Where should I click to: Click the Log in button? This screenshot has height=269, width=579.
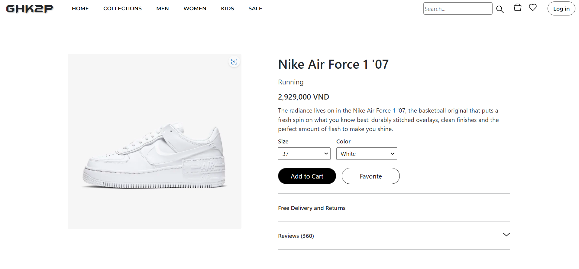click(x=561, y=9)
